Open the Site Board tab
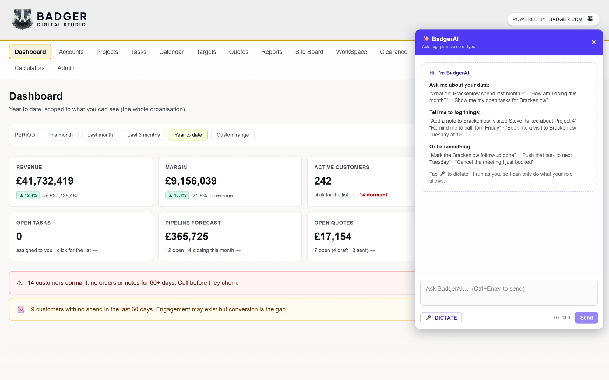609x380 pixels. click(309, 52)
